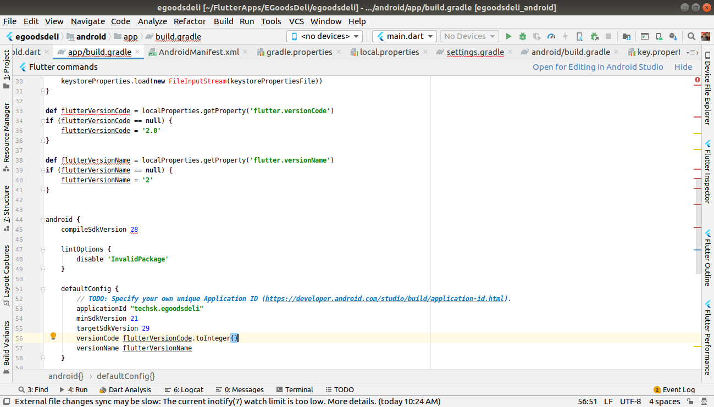Open the 6: Logcat tool window
714x407 pixels.
(x=184, y=389)
